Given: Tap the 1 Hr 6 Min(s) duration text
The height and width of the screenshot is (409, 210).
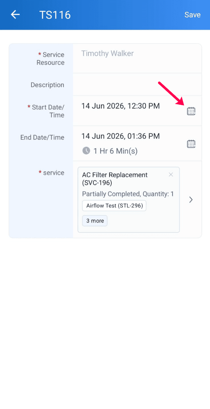Looking at the screenshot, I should [x=115, y=151].
